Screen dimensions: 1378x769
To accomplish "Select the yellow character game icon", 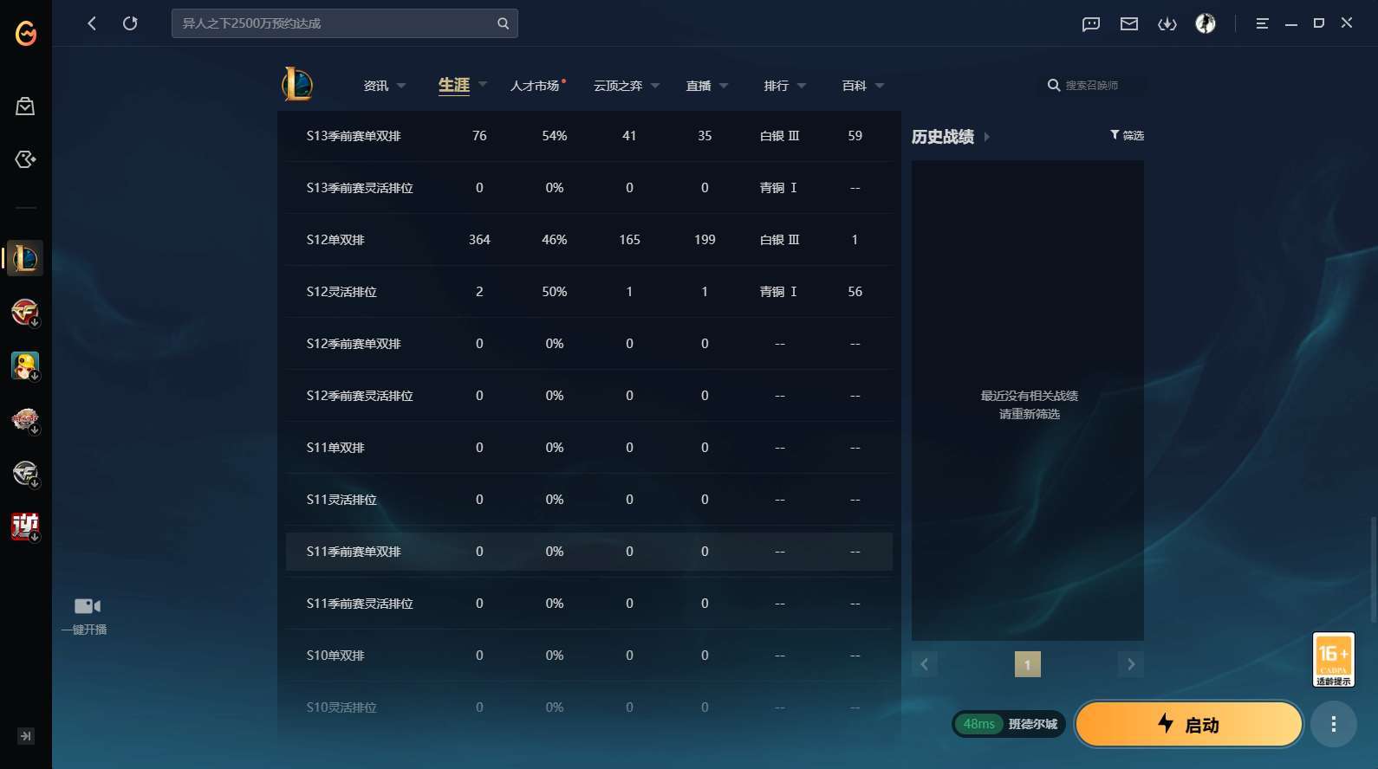I will [x=25, y=365].
